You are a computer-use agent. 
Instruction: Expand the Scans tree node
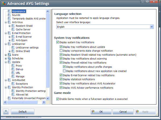tap(6, 55)
